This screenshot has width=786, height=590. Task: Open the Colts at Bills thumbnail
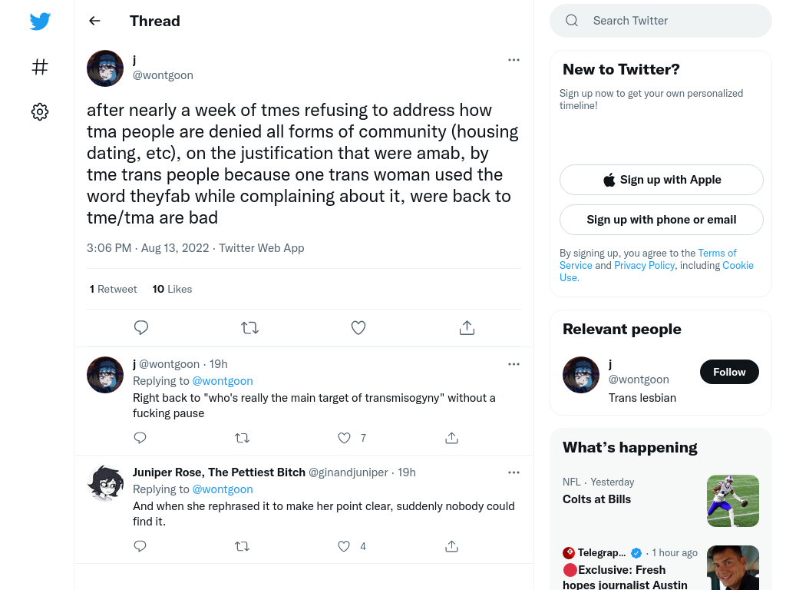pos(733,501)
